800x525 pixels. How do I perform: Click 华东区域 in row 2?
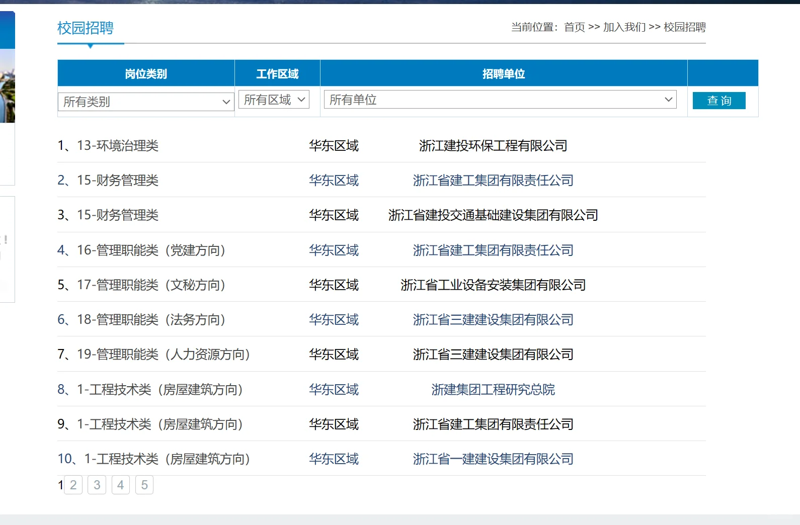pos(334,181)
